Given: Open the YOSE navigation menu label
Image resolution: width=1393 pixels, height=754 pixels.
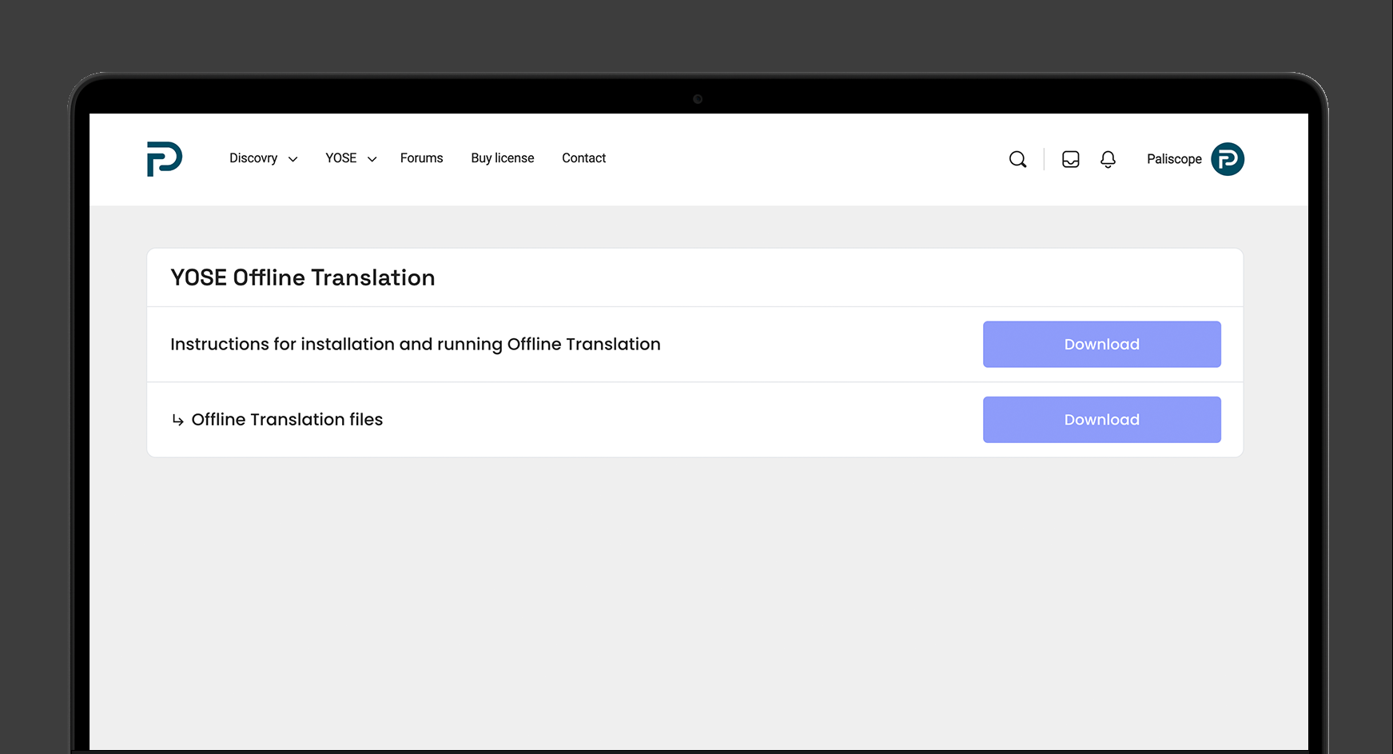Looking at the screenshot, I should [x=340, y=158].
